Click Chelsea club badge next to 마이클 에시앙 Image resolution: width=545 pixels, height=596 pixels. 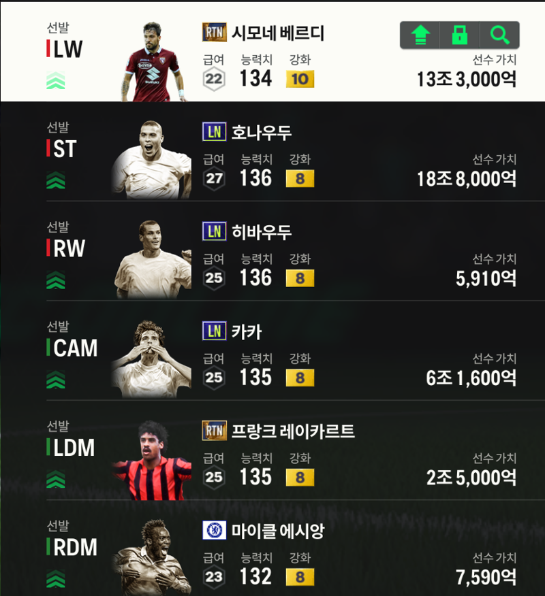pyautogui.click(x=215, y=530)
